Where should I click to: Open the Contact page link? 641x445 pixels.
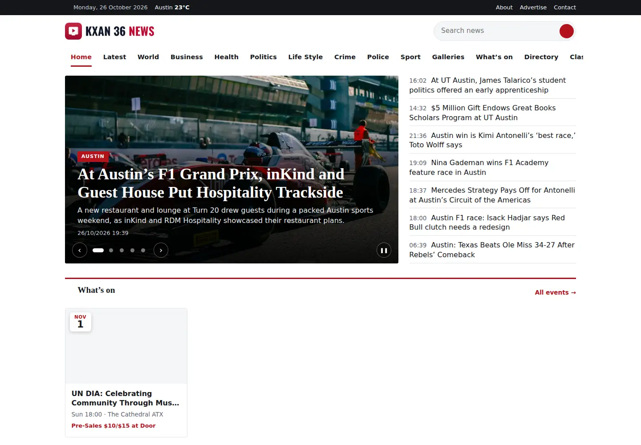pos(565,8)
